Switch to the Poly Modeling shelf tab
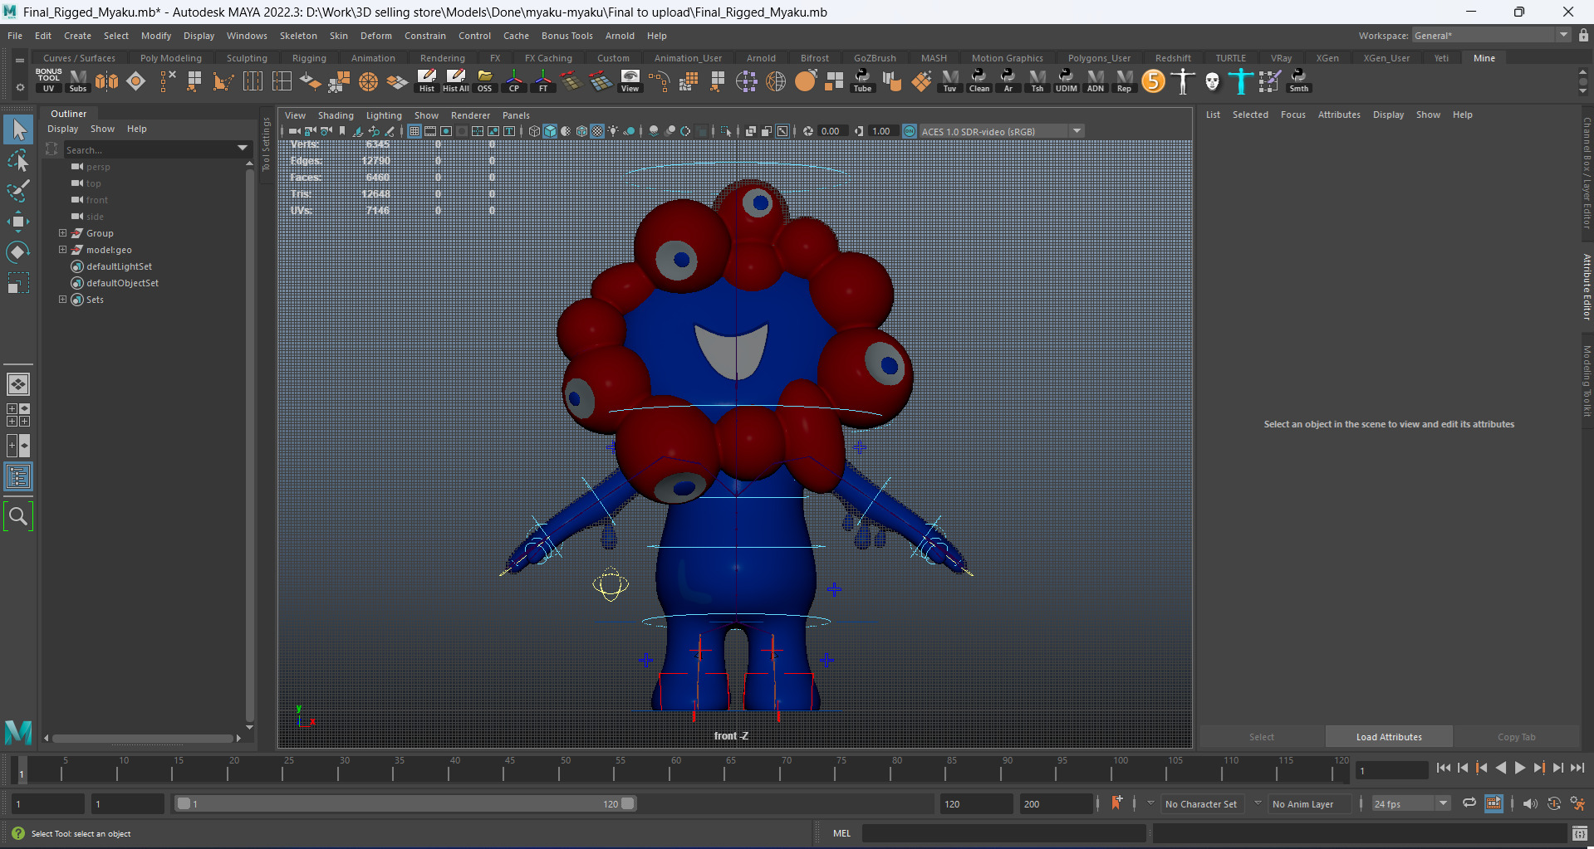The width and height of the screenshot is (1594, 849). point(171,58)
